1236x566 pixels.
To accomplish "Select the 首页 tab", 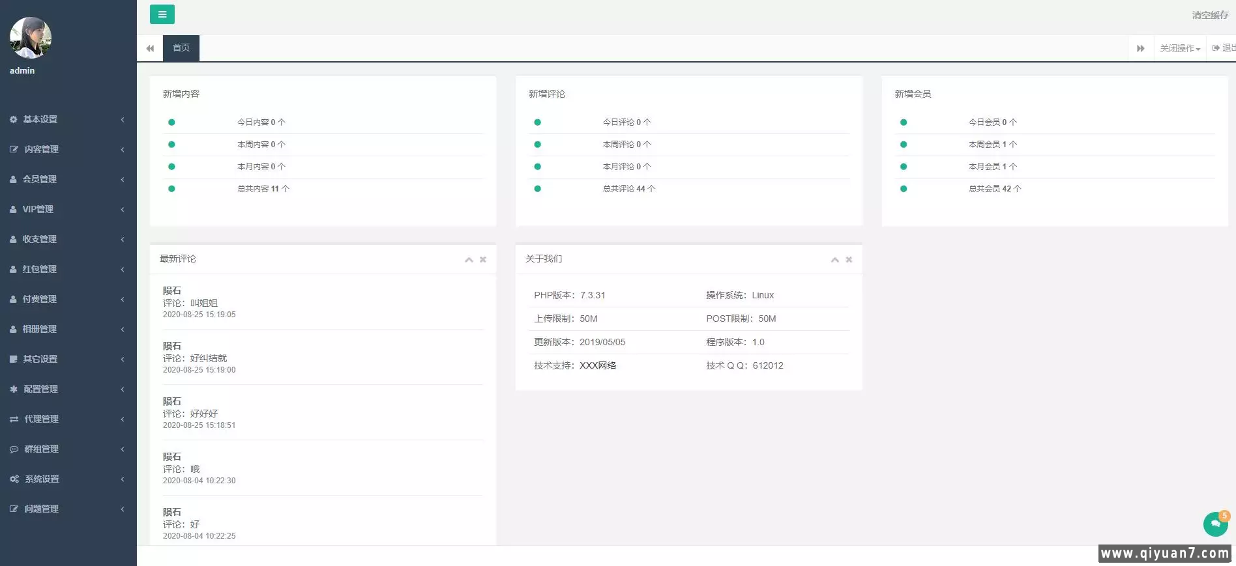I will [181, 48].
